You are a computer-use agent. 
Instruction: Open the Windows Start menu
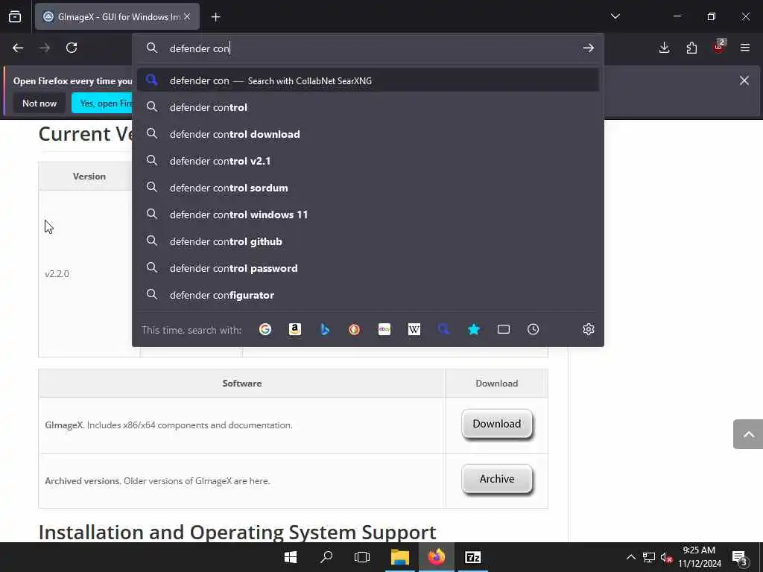(291, 557)
